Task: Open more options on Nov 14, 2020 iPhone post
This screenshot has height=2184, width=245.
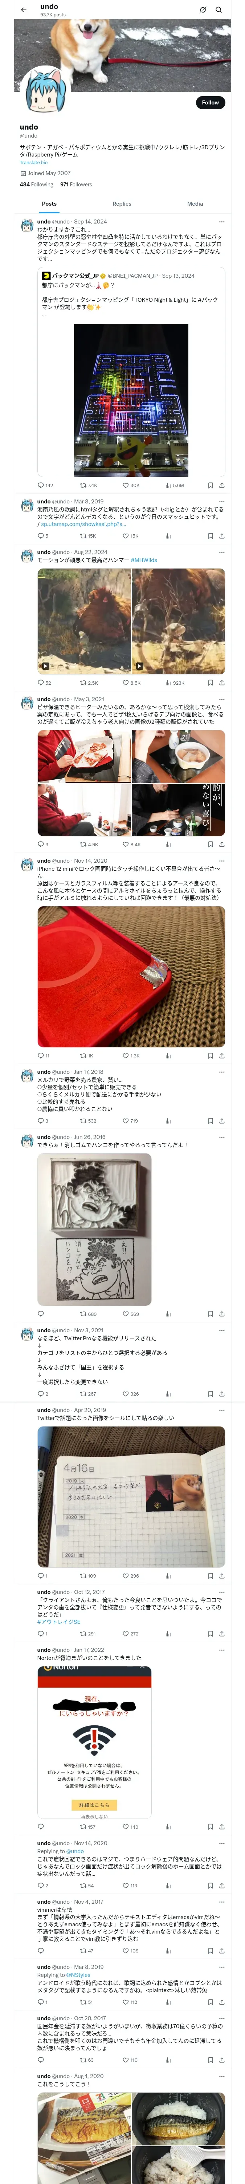Action: coord(222,860)
